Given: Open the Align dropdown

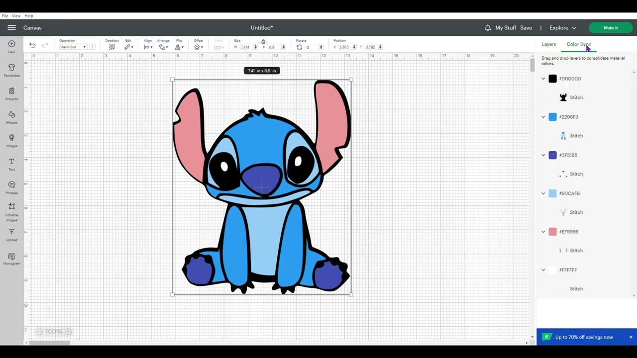Looking at the screenshot, I should click(148, 47).
